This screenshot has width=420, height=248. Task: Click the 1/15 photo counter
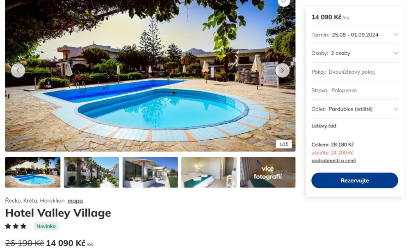[x=284, y=144]
